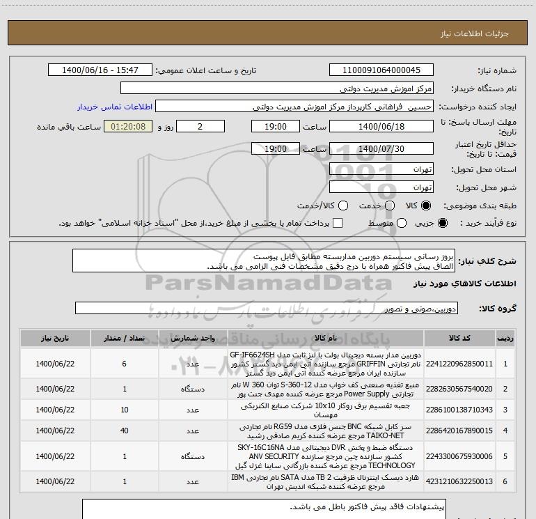This screenshot has height=519, width=536.
Task: Click the remaining time countdown 01:20:08
Action: (x=128, y=126)
